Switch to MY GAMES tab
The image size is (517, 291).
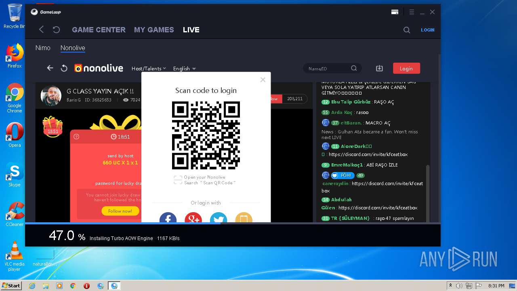154,30
